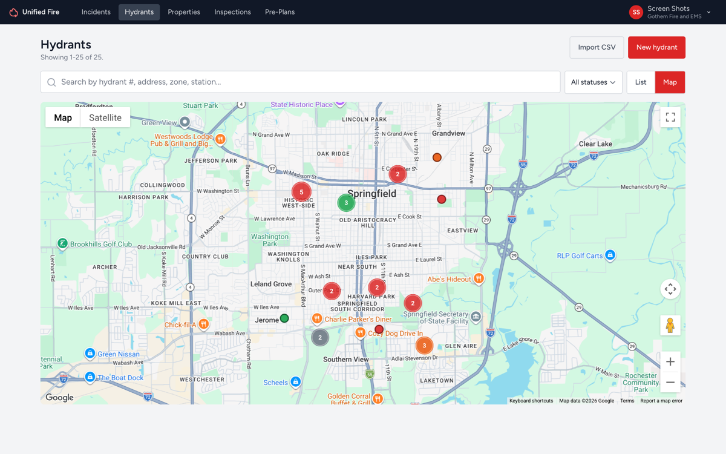Click the green cluster marker labeled 3
Screen dimensions: 726x454
pos(346,203)
